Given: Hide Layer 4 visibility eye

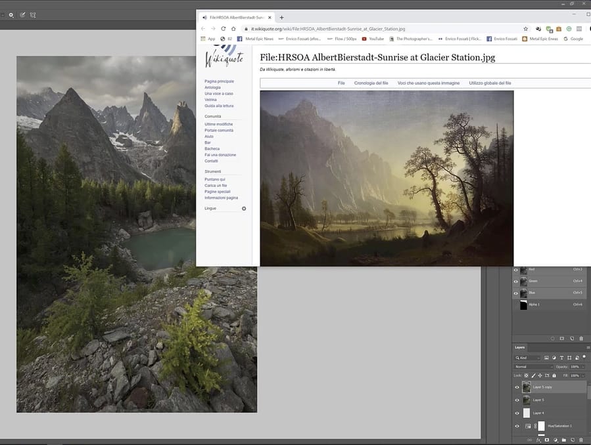Looking at the screenshot, I should [517, 413].
